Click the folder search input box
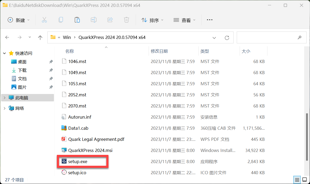 click(x=267, y=38)
